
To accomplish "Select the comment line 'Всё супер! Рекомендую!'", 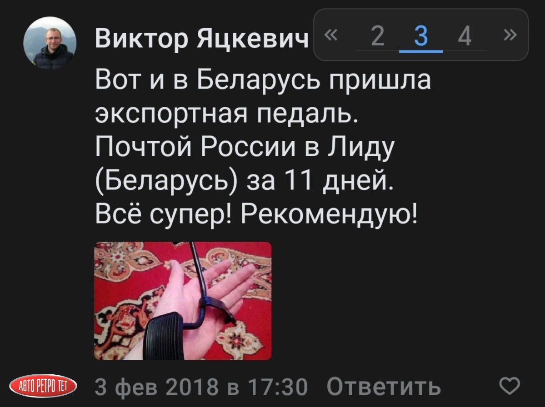I will tap(256, 214).
